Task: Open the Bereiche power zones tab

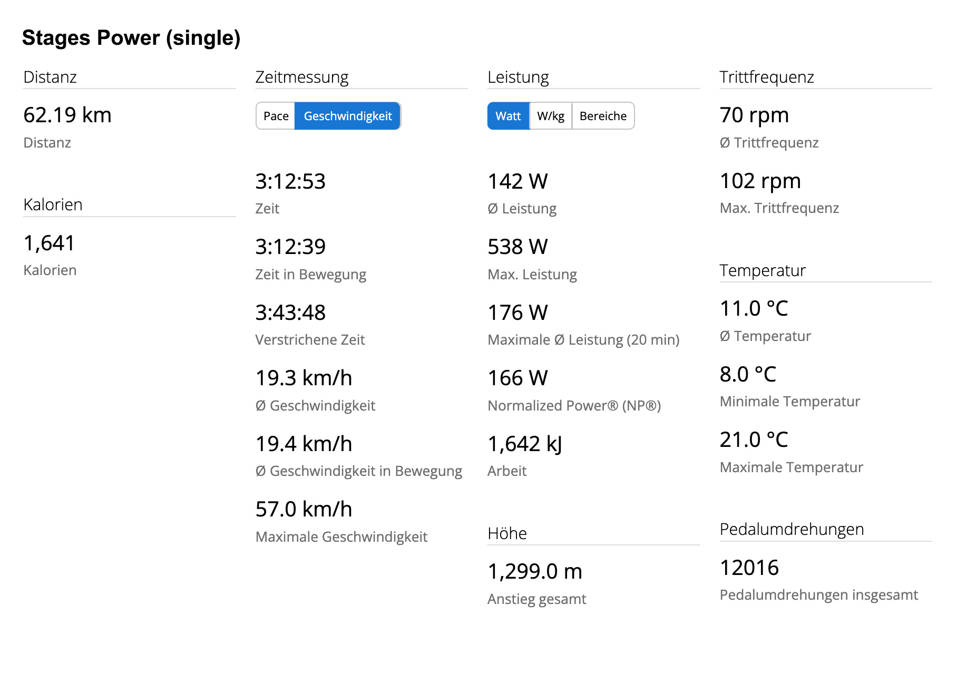Action: point(603,116)
